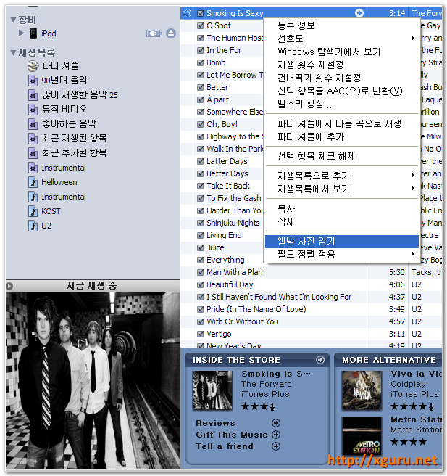
Task: Open the 뮤직 비디오 smart playlist icon
Action: (33, 109)
